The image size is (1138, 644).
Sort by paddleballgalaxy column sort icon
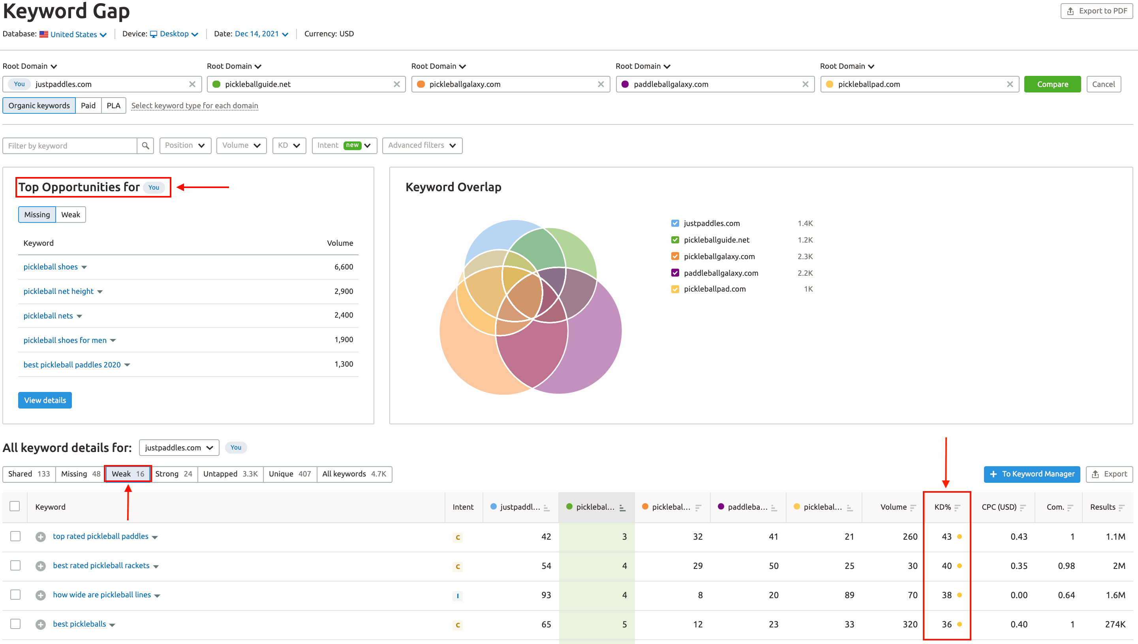(774, 507)
